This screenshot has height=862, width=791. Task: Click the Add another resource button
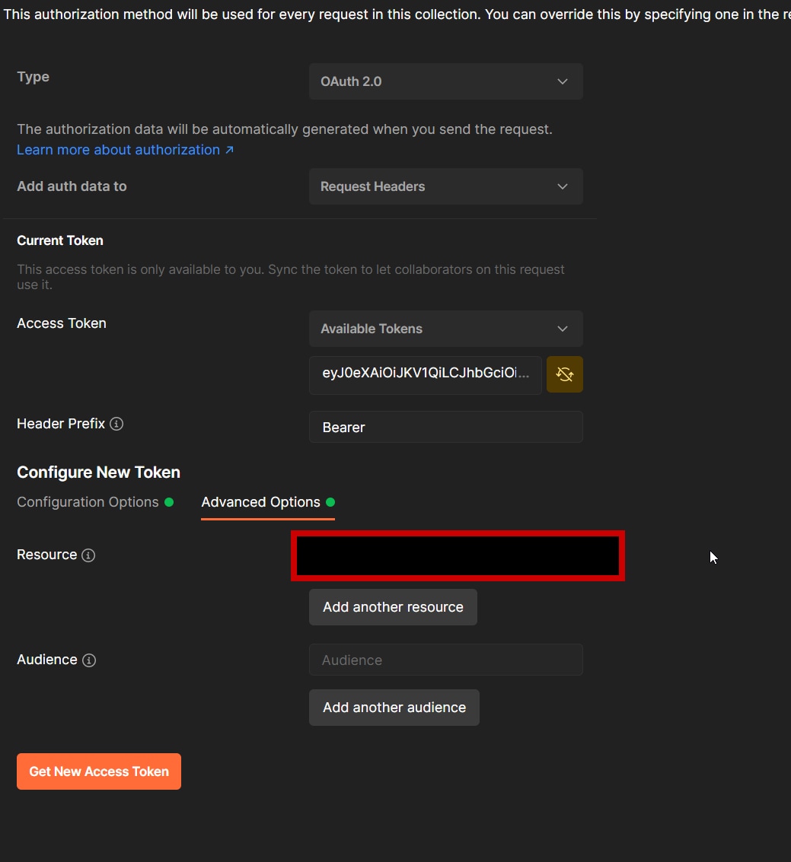pyautogui.click(x=393, y=607)
